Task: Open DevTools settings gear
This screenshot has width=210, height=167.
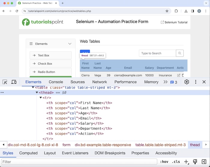Action: click(187, 82)
